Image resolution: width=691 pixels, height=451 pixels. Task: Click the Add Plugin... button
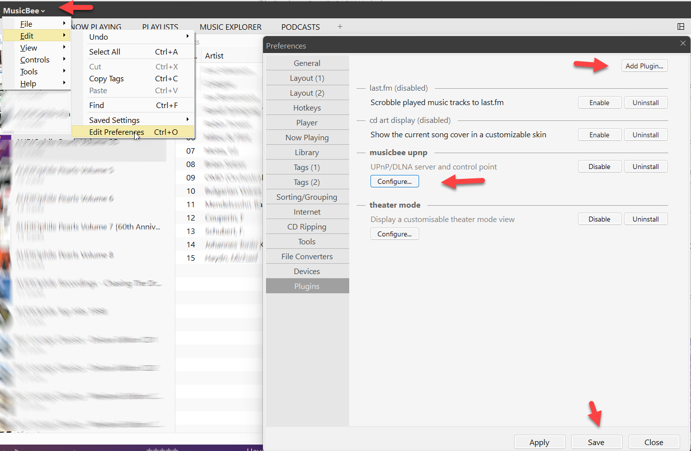pyautogui.click(x=644, y=66)
